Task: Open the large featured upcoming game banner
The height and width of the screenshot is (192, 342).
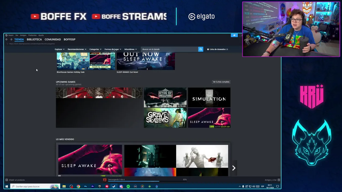Action: [99, 108]
